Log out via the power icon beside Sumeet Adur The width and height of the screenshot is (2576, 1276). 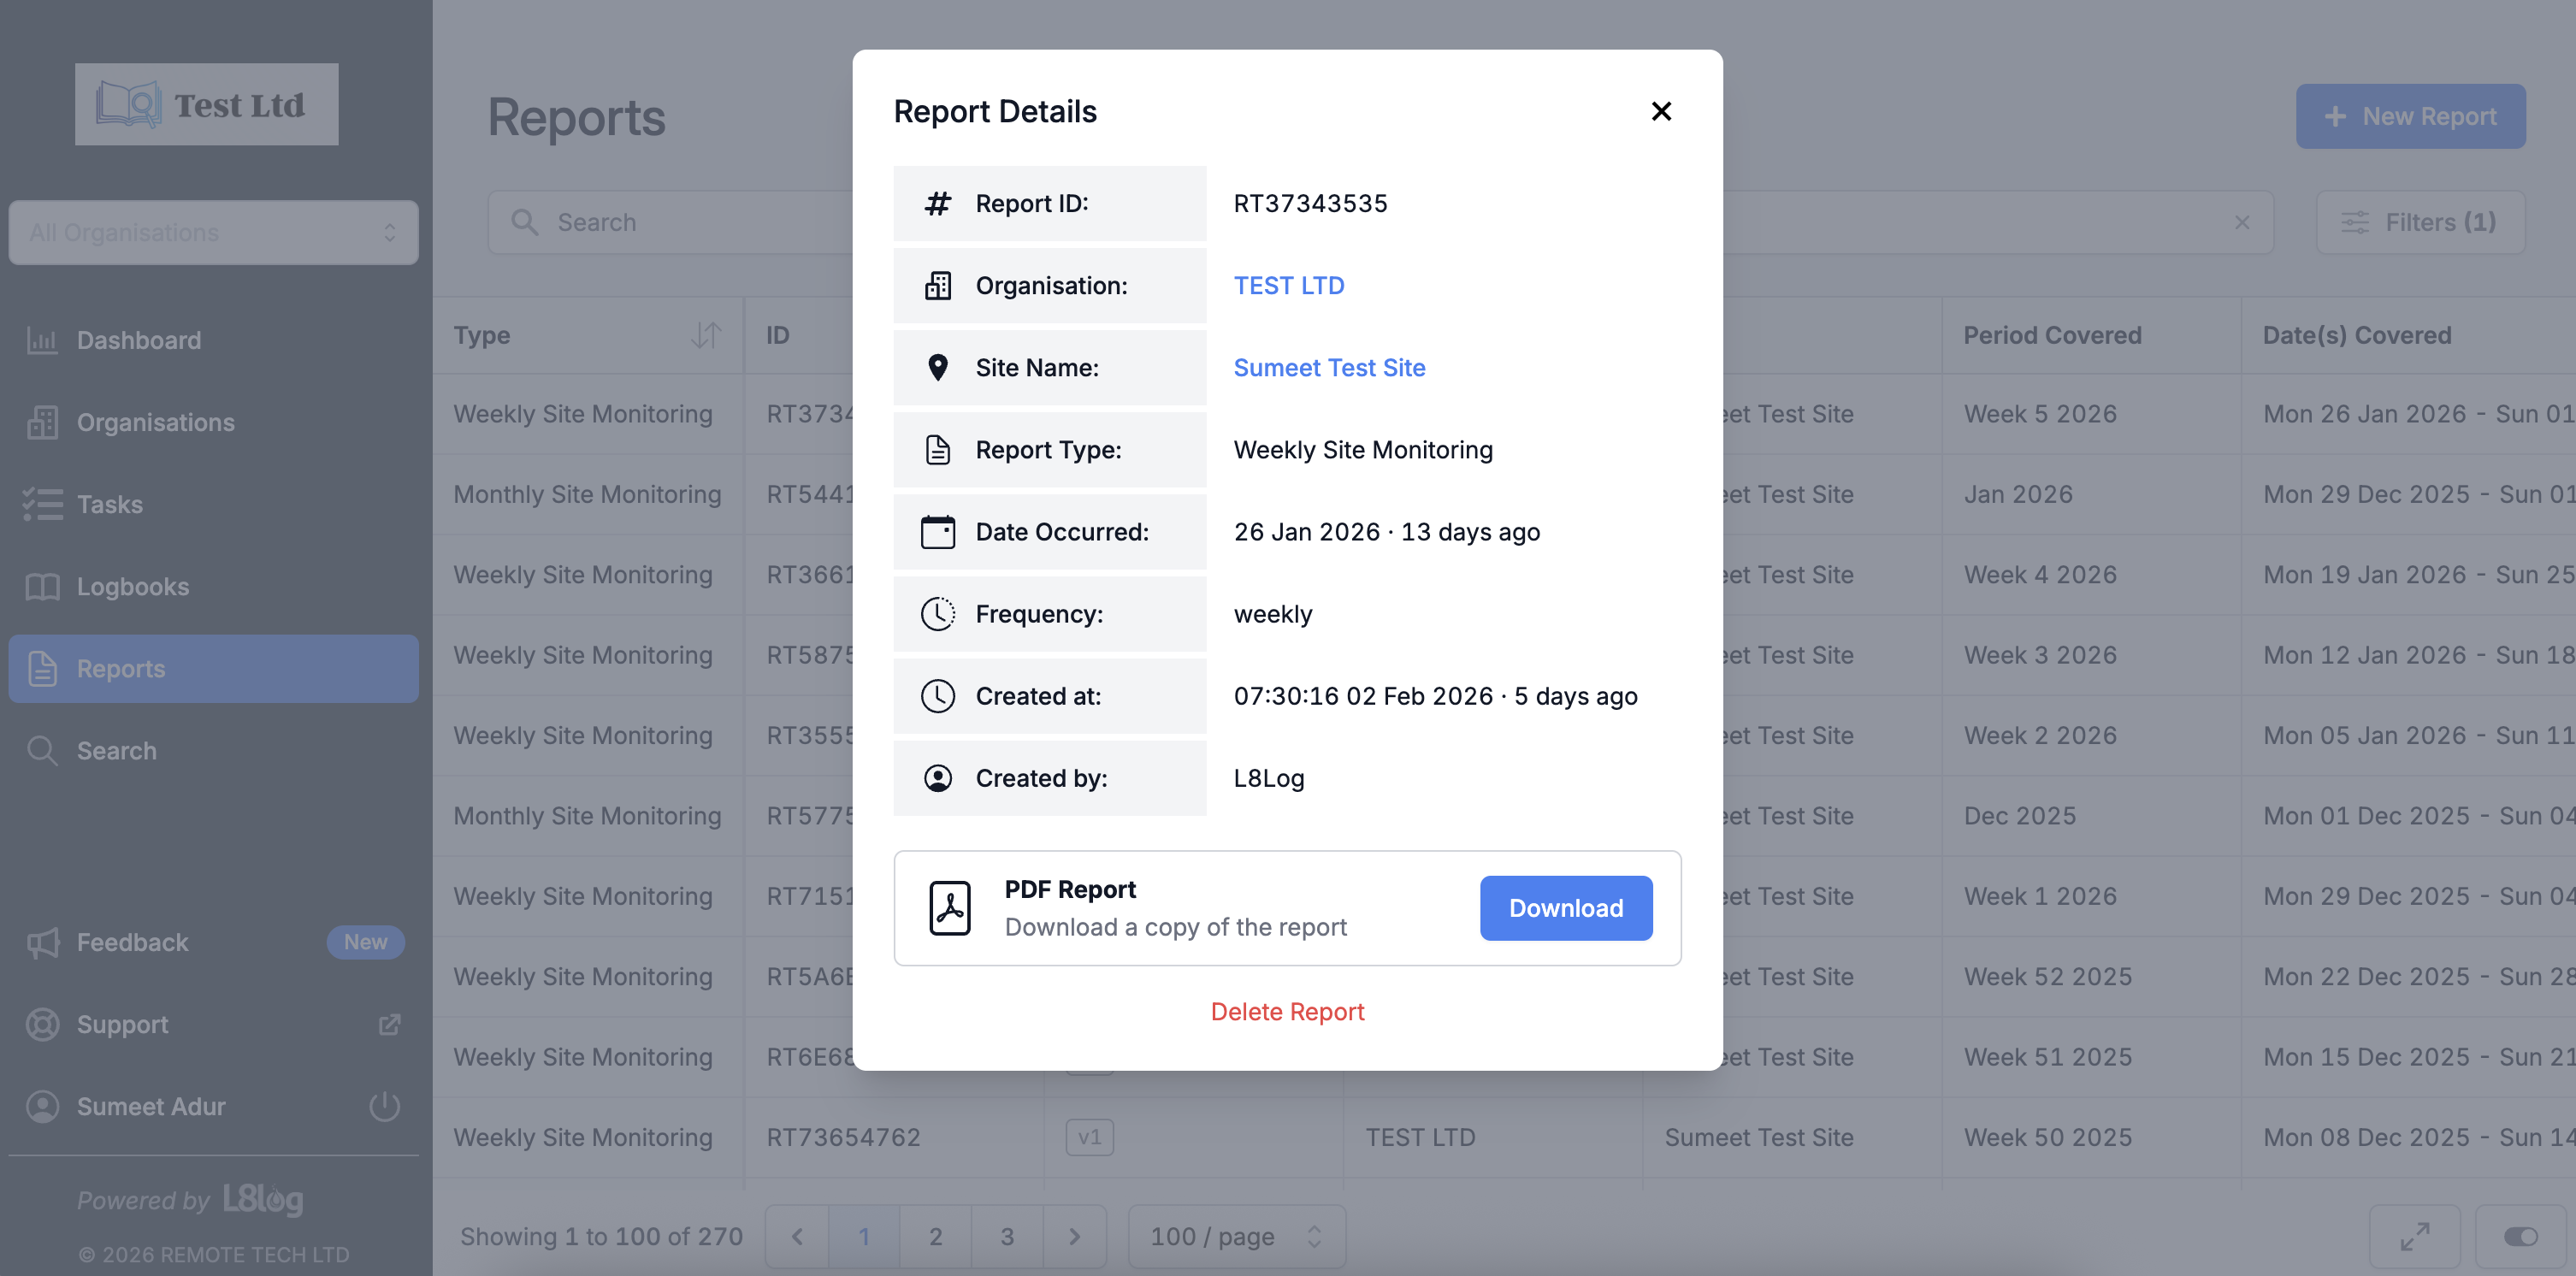point(385,1106)
